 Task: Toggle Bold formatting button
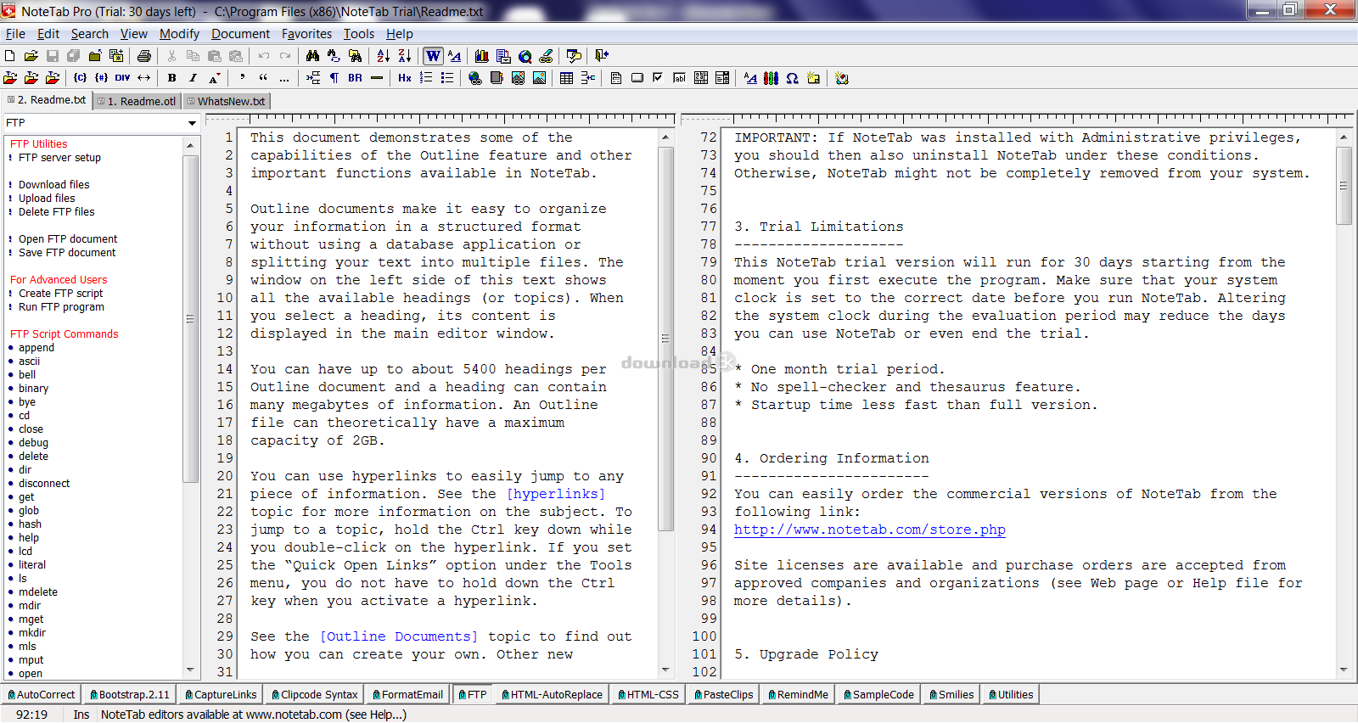click(172, 78)
